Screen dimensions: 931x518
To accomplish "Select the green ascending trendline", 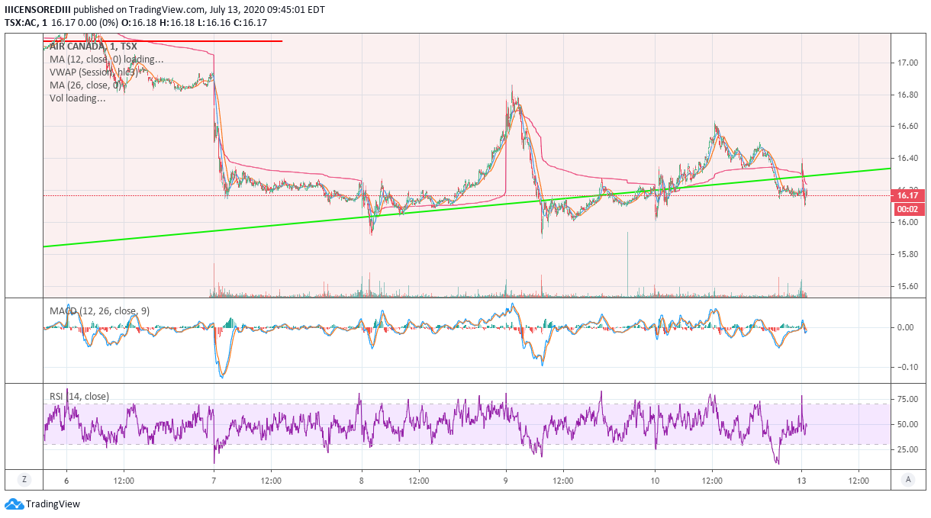I will click(x=467, y=208).
